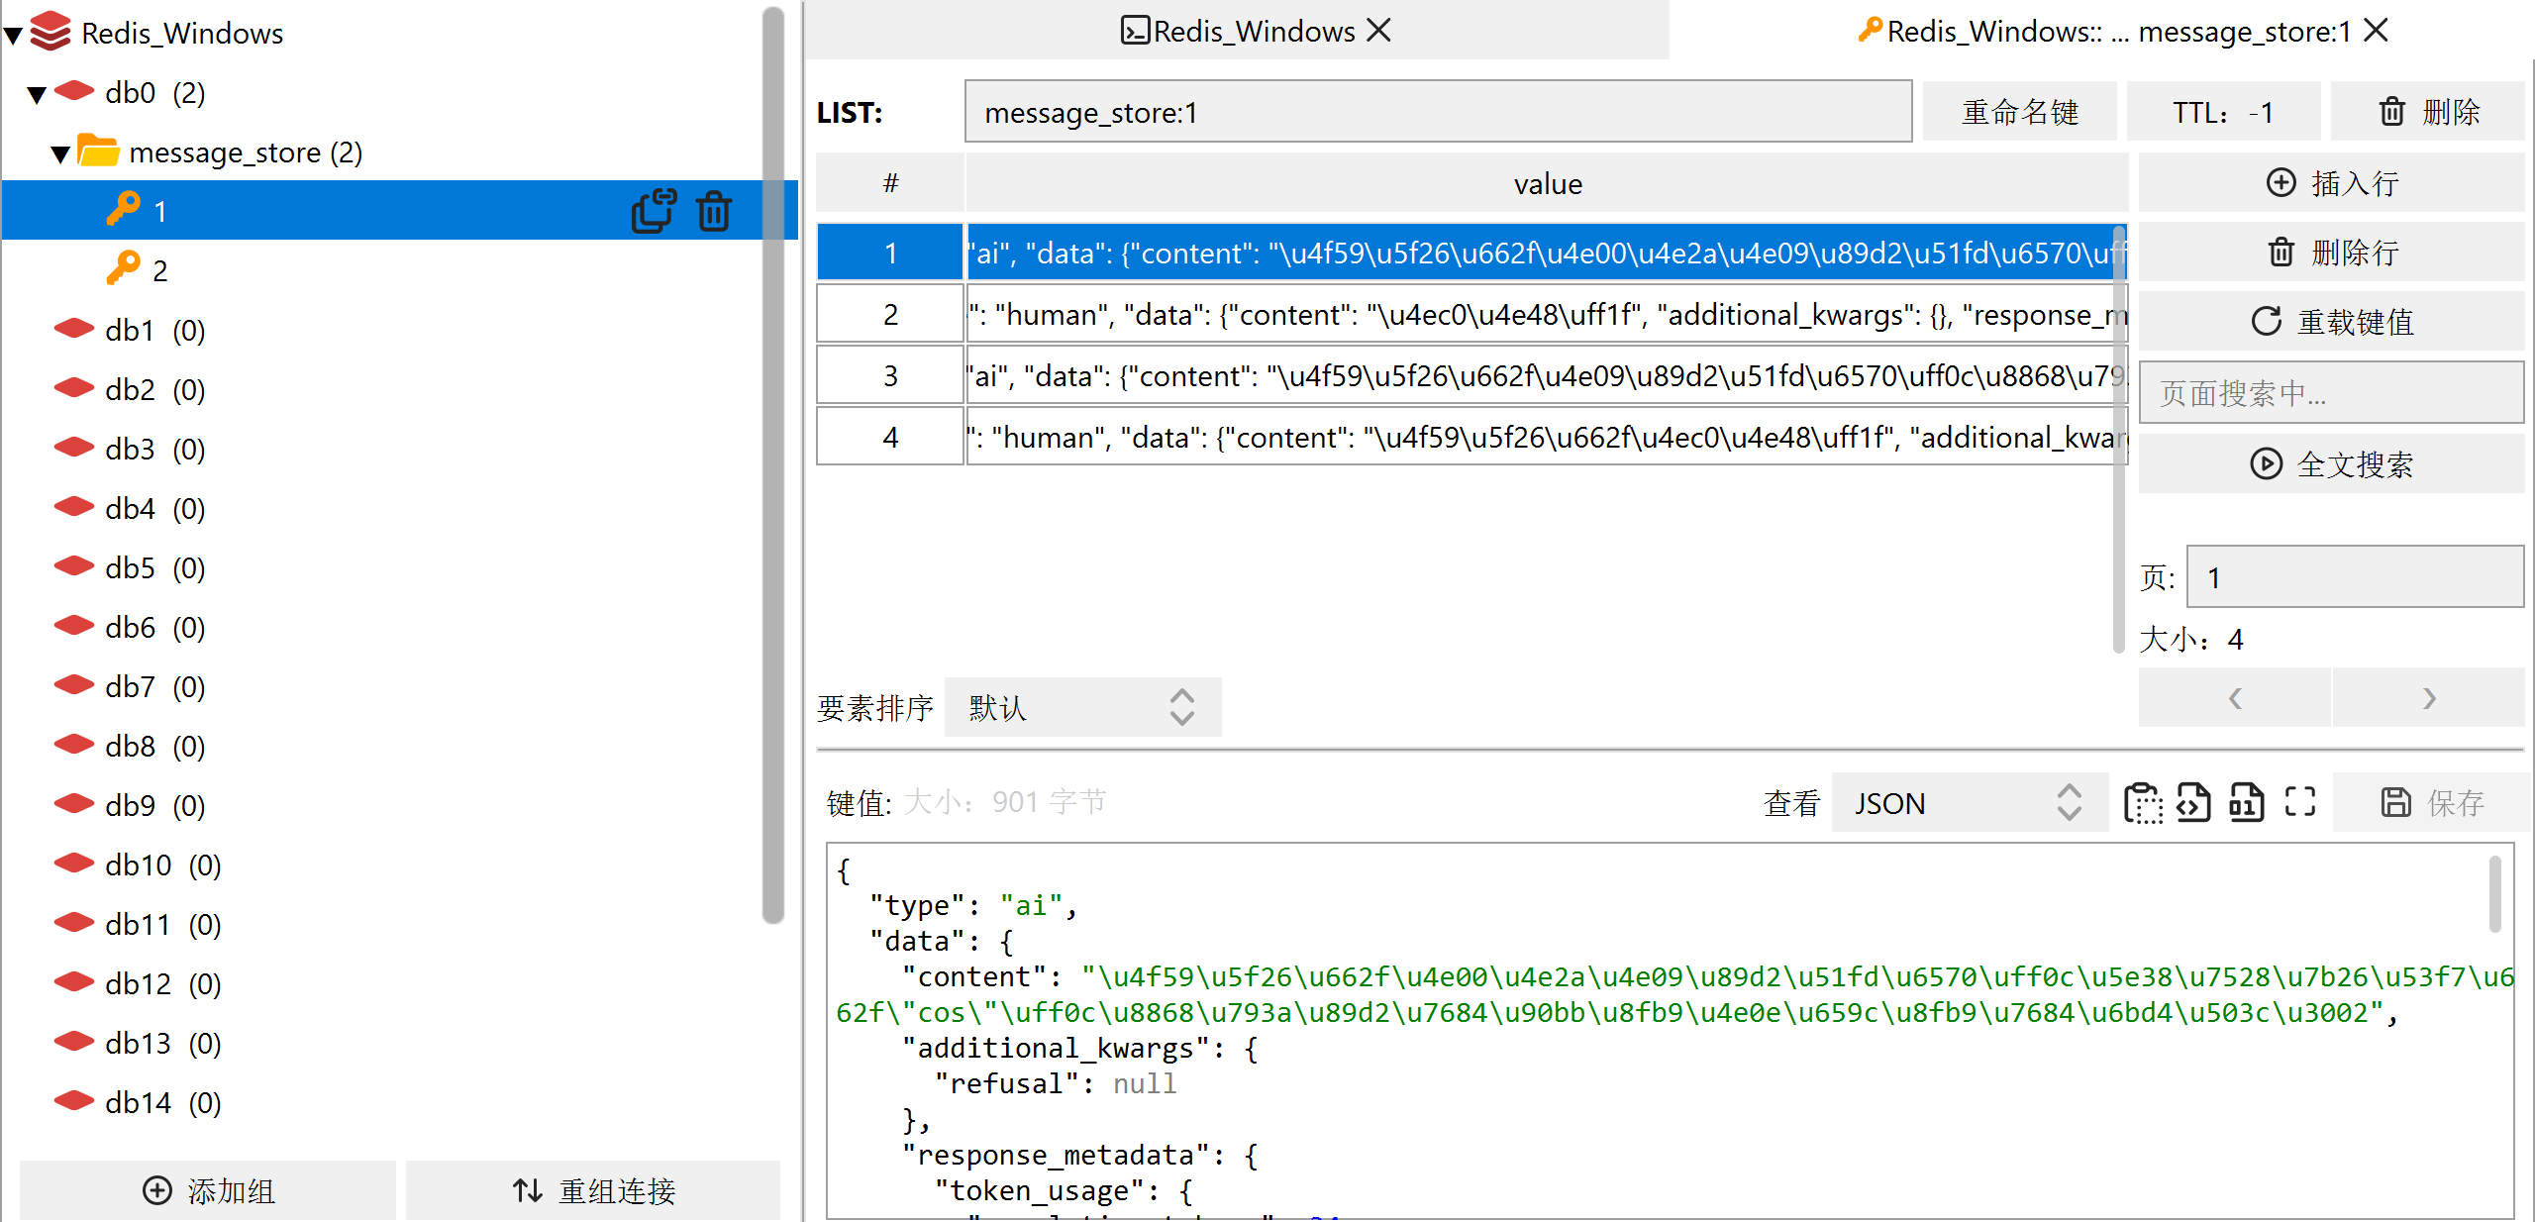This screenshot has width=2535, height=1222.
Task: Select key 2 in message_store
Action: pyautogui.click(x=159, y=270)
